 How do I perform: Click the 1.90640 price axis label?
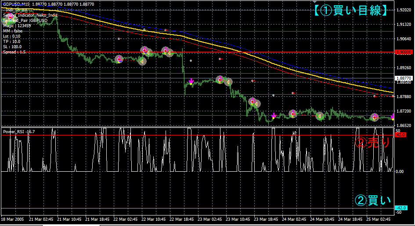coord(404,39)
